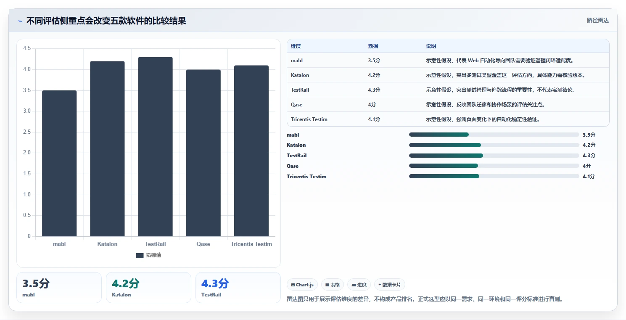
Task: Open the 4.2分 Katalon stat card
Action: point(148,288)
